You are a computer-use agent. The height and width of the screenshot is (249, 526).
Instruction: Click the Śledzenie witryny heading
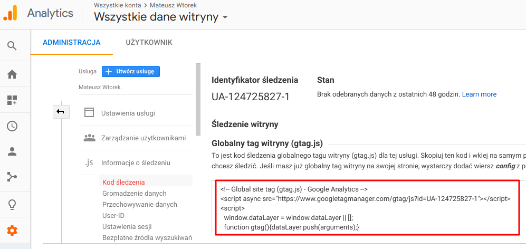tap(245, 125)
